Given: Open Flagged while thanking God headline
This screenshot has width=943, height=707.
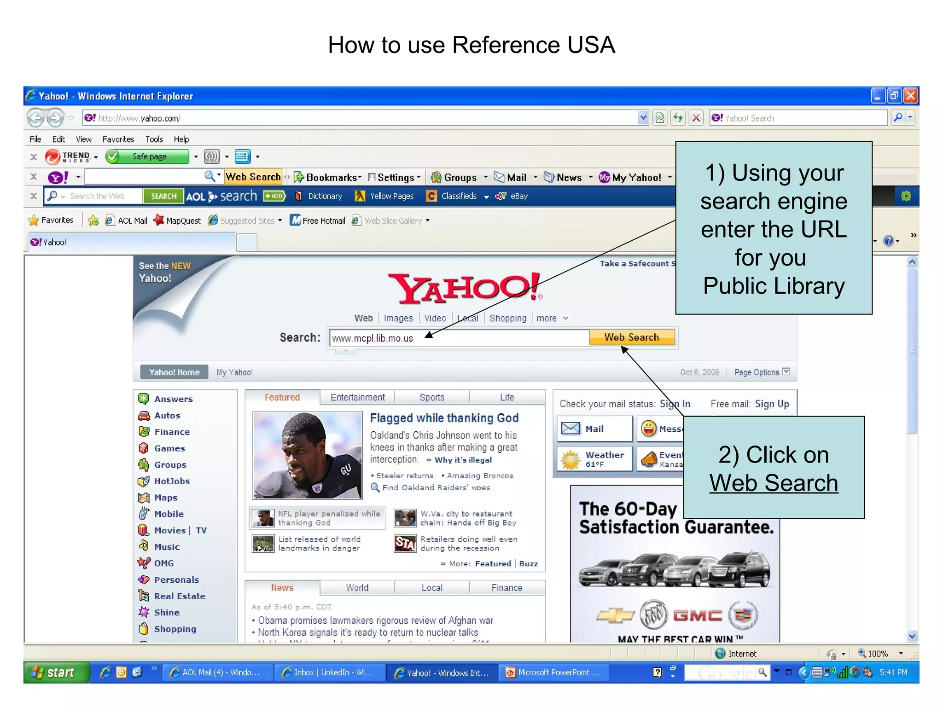Looking at the screenshot, I should tap(444, 418).
